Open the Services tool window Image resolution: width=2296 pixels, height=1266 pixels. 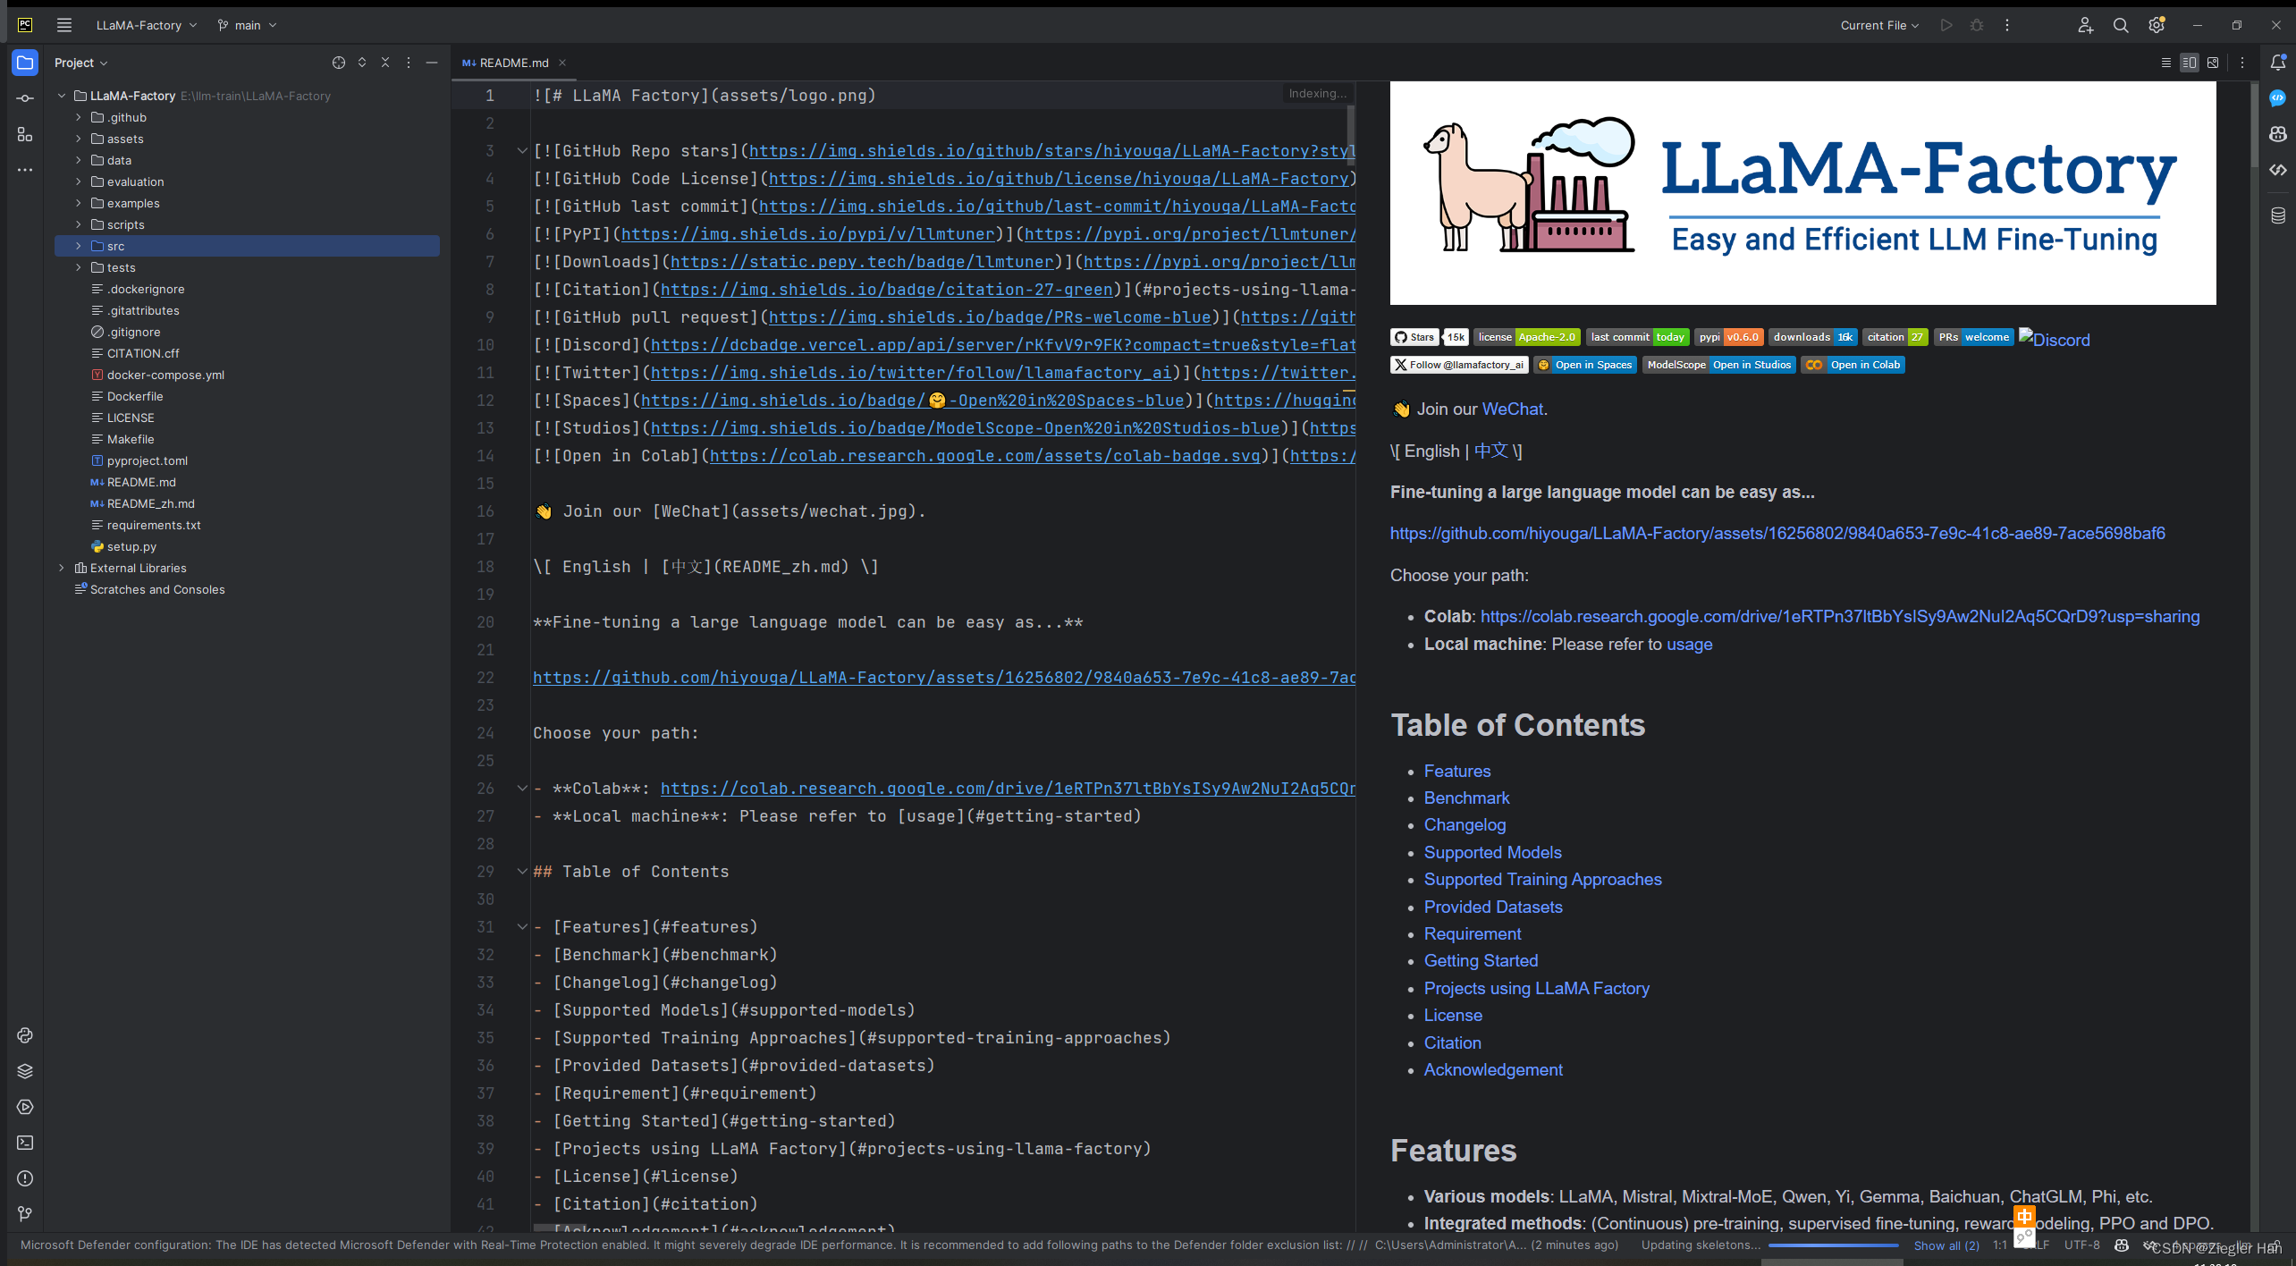point(25,1107)
